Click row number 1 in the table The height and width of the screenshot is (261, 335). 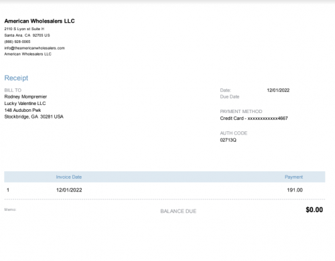coord(8,190)
